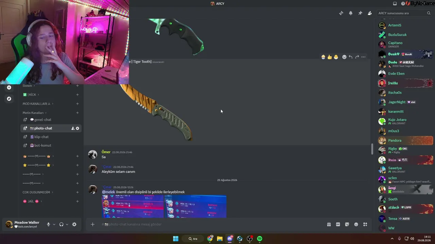435x244 pixels.
Task: Expand the MOD KANALLARI category
Action: [38, 104]
